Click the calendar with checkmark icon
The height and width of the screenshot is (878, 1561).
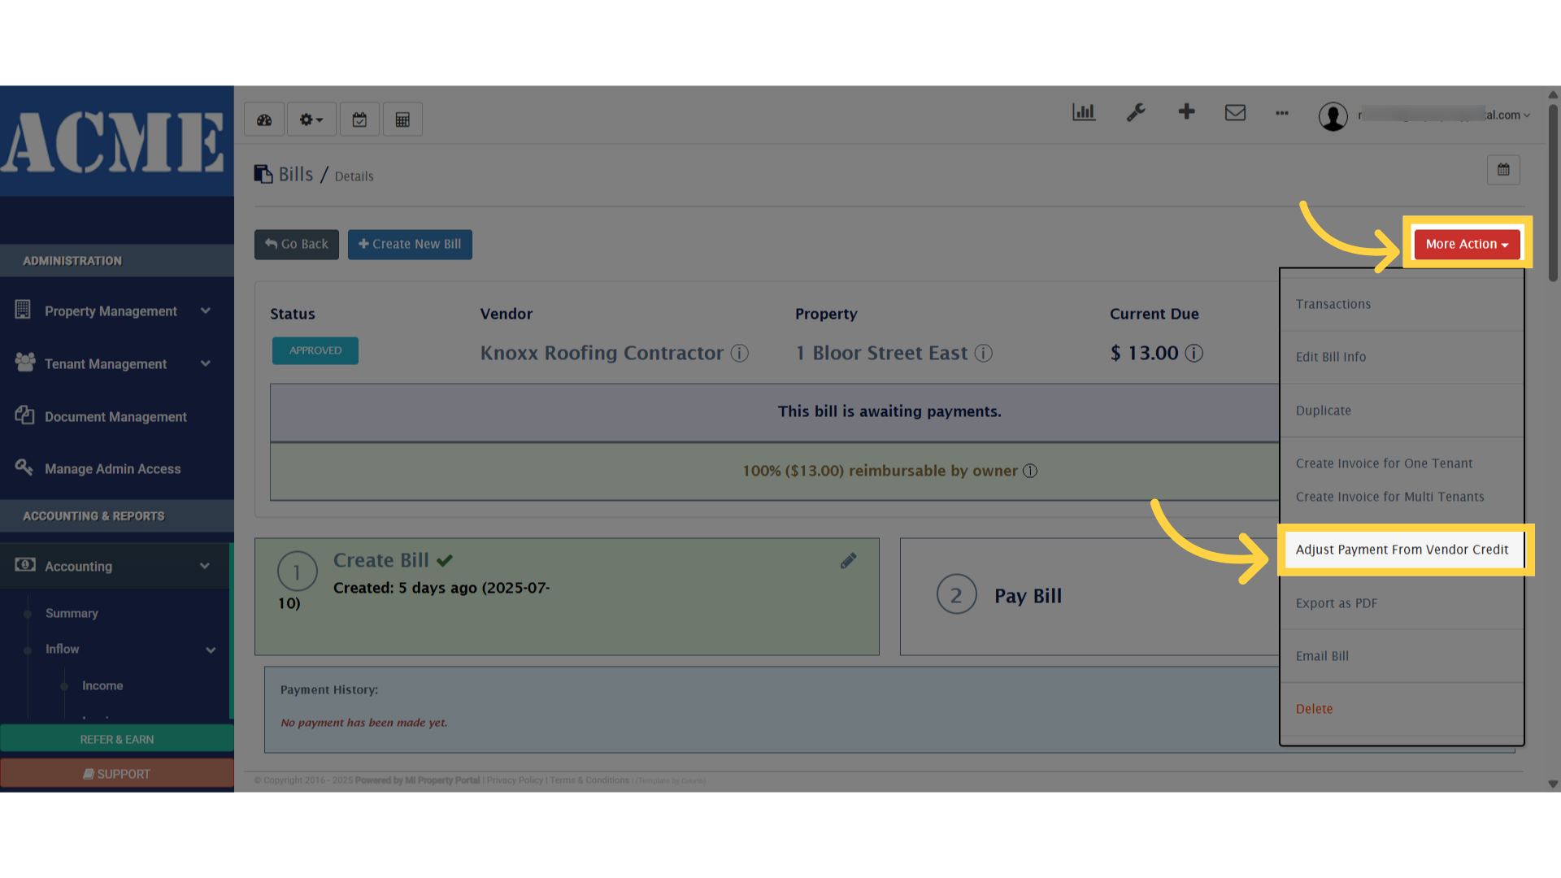359,119
